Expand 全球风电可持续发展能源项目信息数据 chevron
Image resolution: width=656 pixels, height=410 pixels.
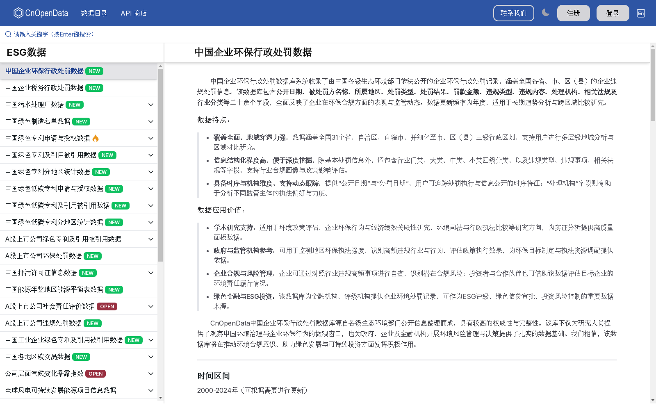151,390
